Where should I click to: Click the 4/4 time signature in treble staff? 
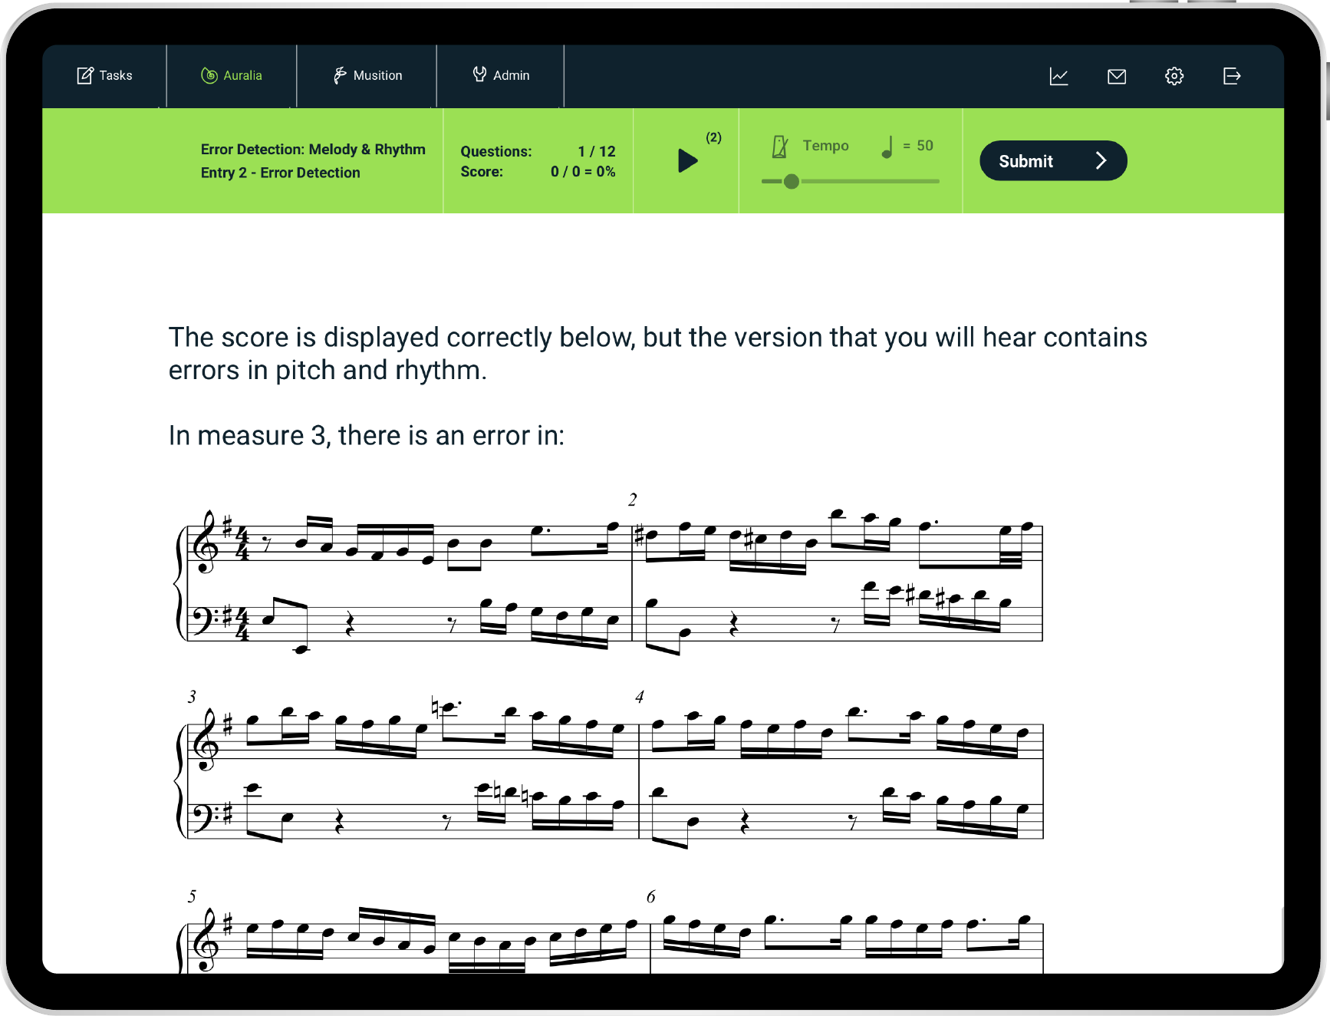click(242, 543)
